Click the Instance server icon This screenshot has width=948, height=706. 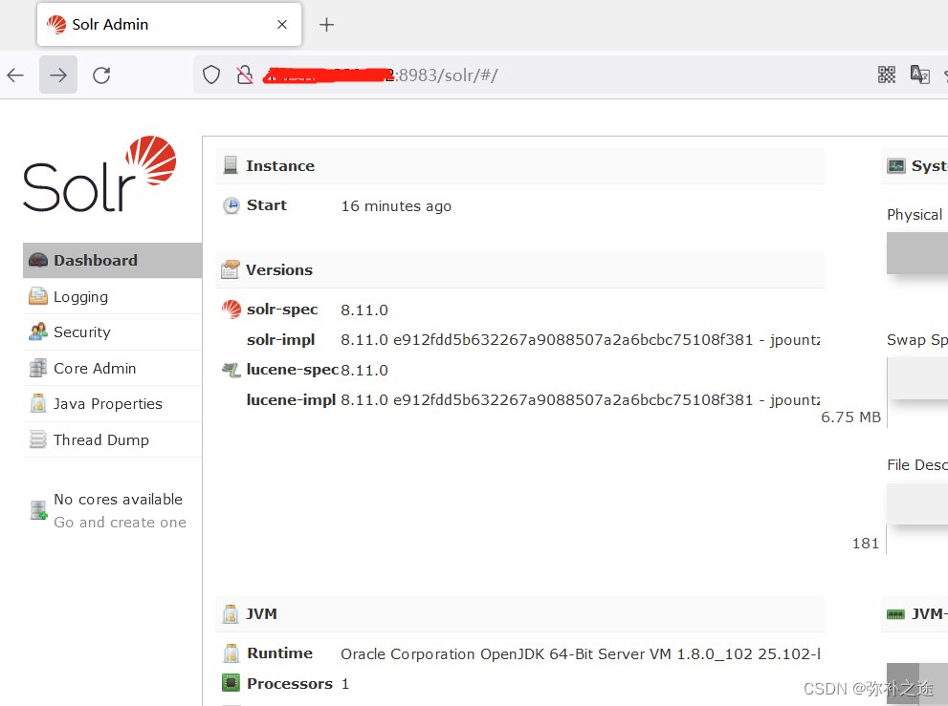231,165
